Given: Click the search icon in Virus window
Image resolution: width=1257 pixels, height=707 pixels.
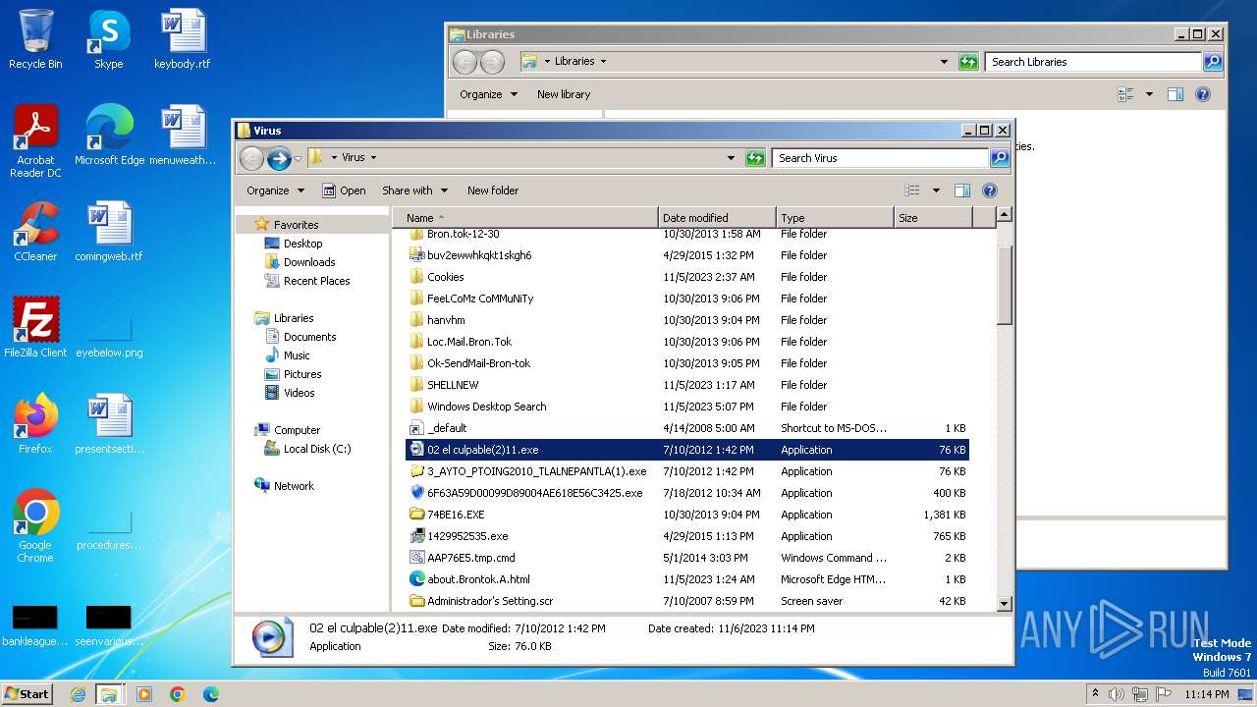Looking at the screenshot, I should pyautogui.click(x=999, y=158).
